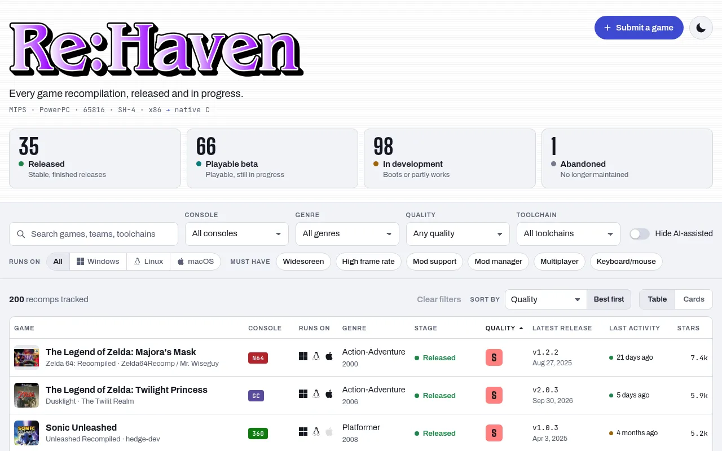Viewport: 722px width, 451px height.
Task: Click the Submit a game button
Action: [639, 28]
